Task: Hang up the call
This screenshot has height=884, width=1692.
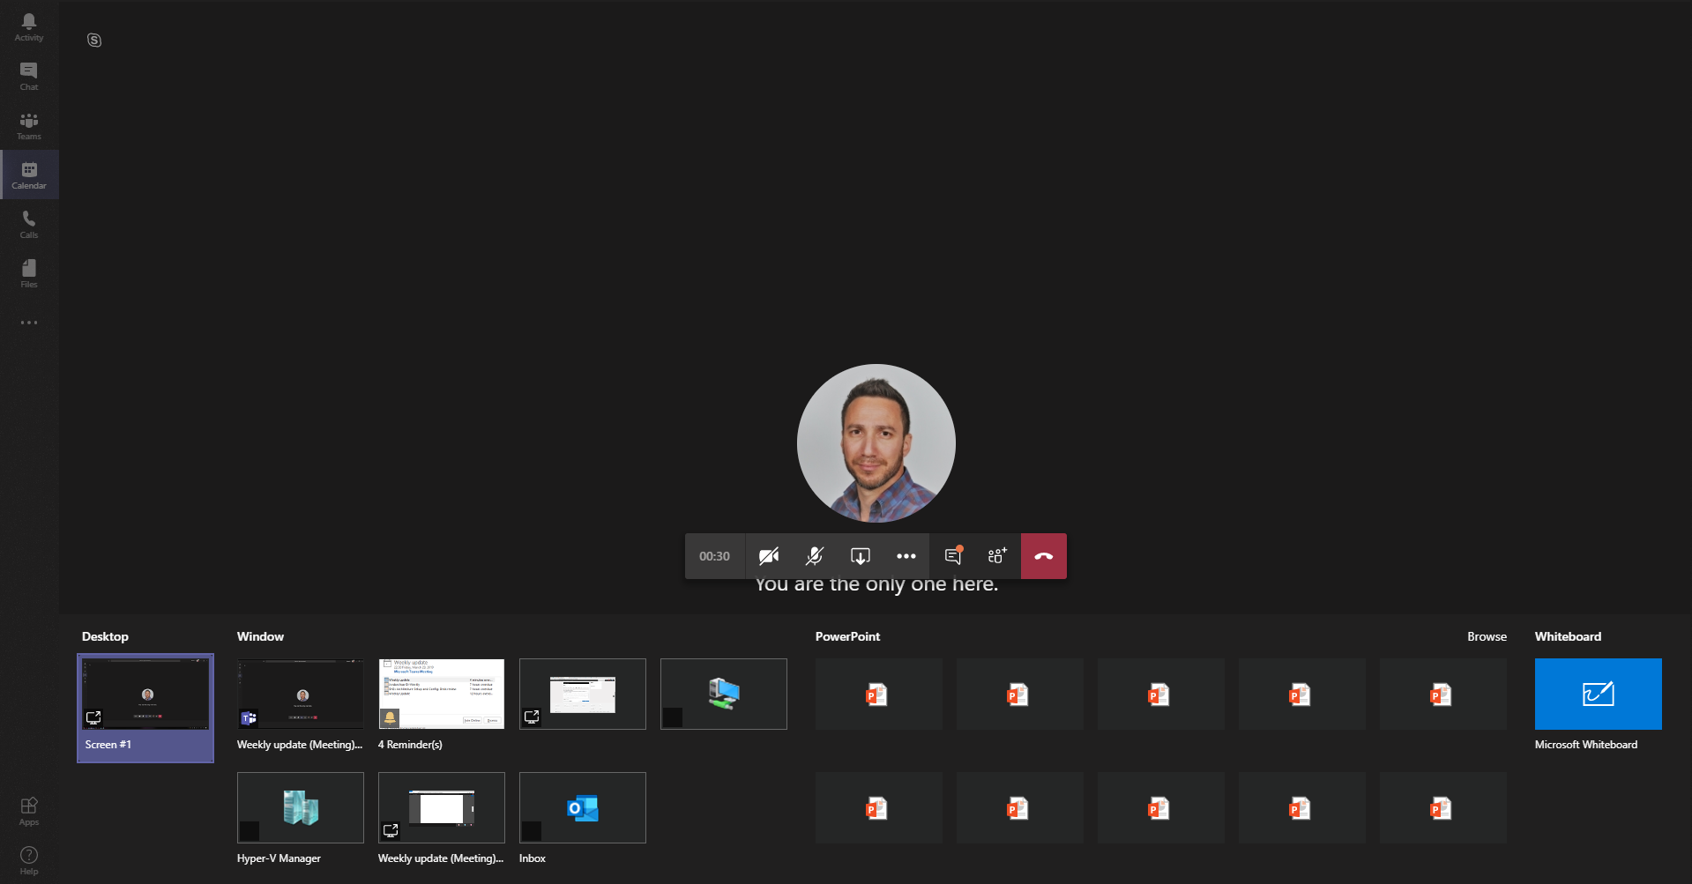Action: click(1043, 556)
